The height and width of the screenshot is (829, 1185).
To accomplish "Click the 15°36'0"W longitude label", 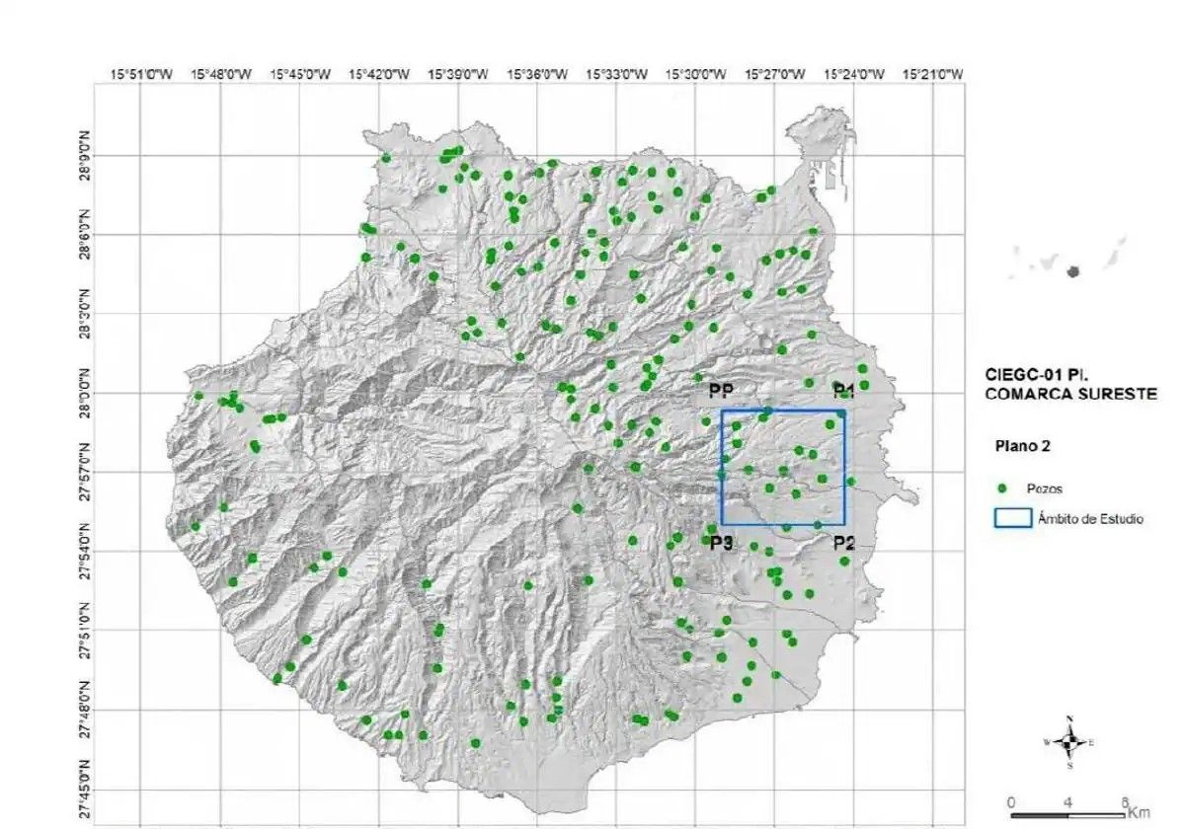I will [x=538, y=74].
